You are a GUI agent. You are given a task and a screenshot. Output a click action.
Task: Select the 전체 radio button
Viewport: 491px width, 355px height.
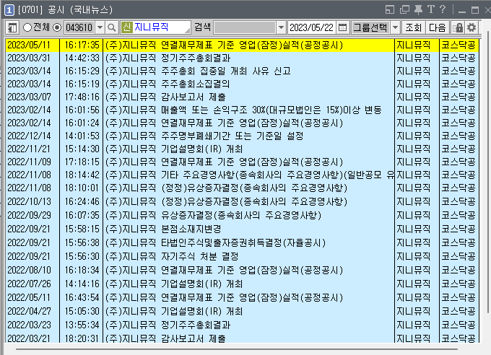click(x=27, y=27)
